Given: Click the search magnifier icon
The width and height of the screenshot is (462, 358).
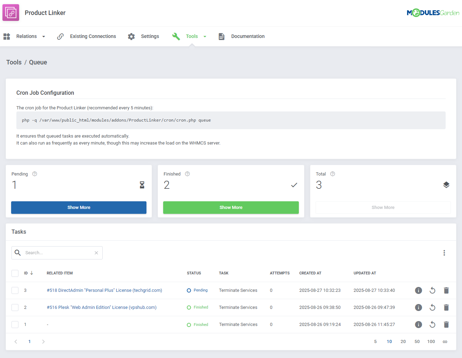Looking at the screenshot, I should [x=17, y=252].
